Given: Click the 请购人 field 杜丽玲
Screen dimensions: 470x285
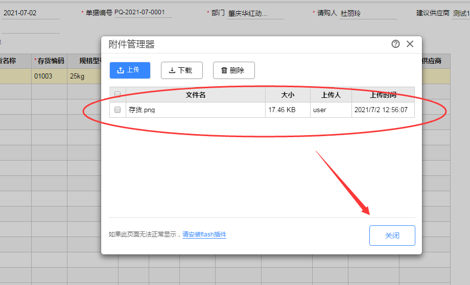Looking at the screenshot, I should [x=368, y=13].
